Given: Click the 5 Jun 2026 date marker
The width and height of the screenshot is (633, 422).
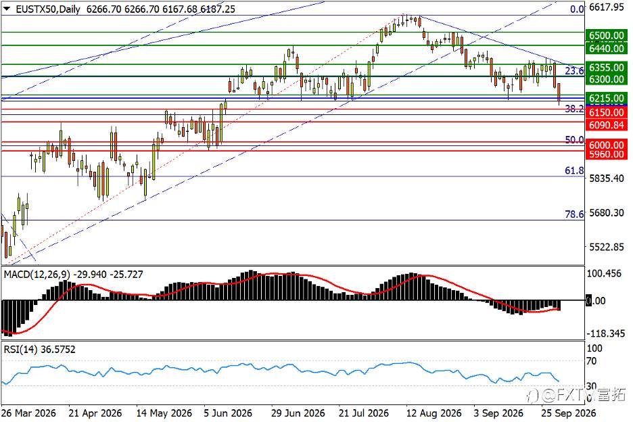Looking at the screenshot, I should (228, 413).
